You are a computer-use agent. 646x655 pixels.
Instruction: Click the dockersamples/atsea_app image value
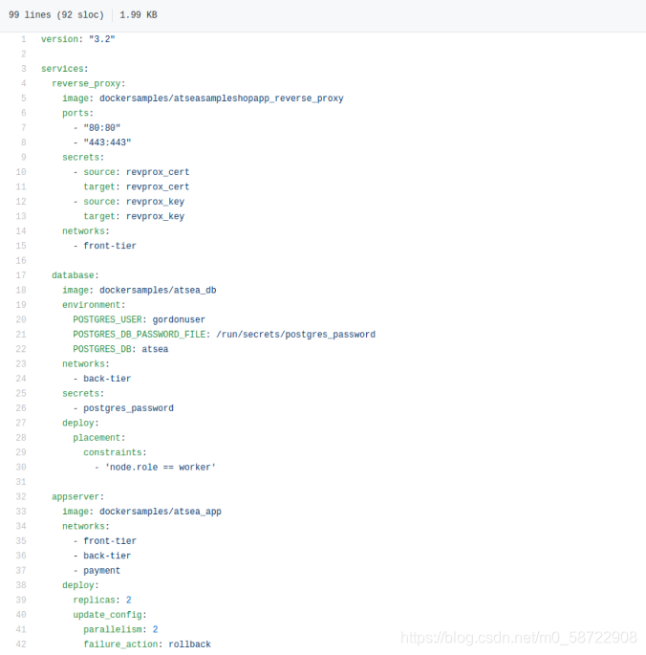(x=161, y=512)
